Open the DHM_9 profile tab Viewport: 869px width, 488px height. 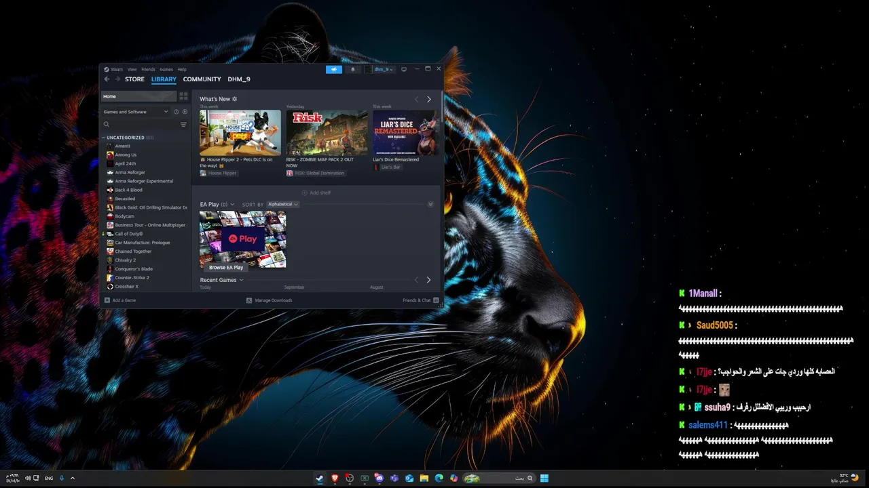(239, 79)
